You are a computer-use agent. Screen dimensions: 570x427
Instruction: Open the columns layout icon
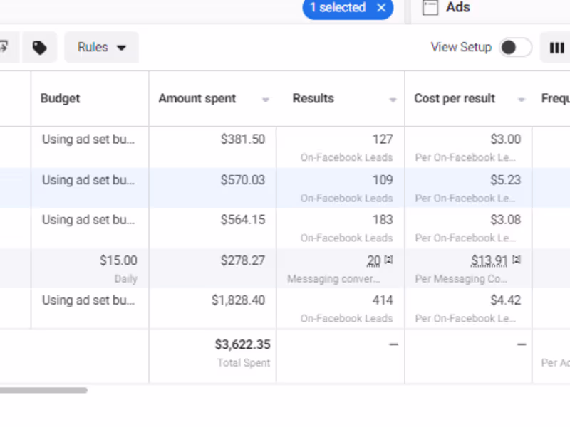(x=556, y=48)
